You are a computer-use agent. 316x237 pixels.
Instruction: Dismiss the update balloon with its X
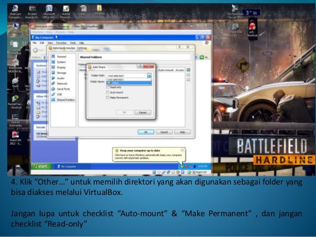coord(182,150)
